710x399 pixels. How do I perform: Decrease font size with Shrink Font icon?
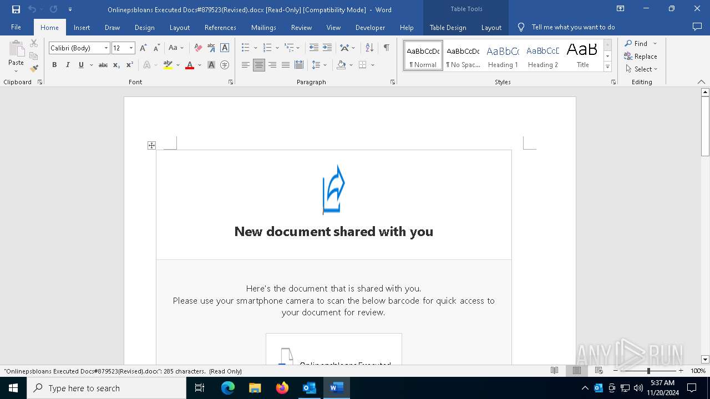(156, 48)
